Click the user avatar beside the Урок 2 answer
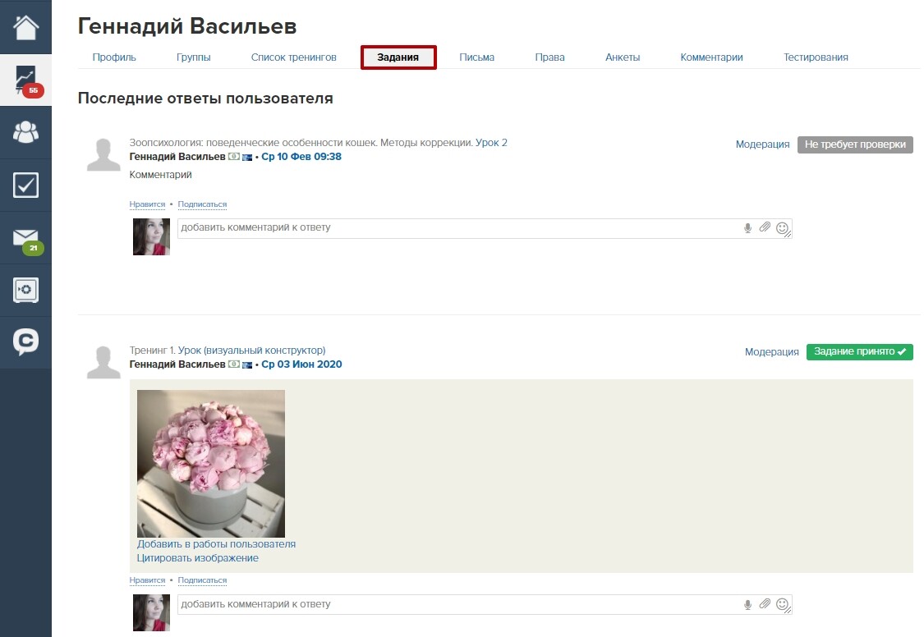The height and width of the screenshot is (637, 924). point(103,155)
